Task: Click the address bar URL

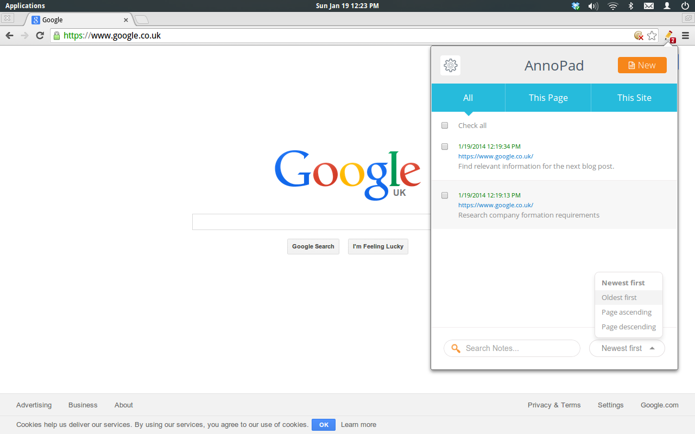Action: point(112,36)
